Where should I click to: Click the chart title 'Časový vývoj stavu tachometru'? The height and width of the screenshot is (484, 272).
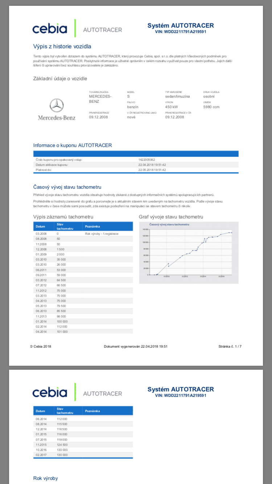[170, 225]
